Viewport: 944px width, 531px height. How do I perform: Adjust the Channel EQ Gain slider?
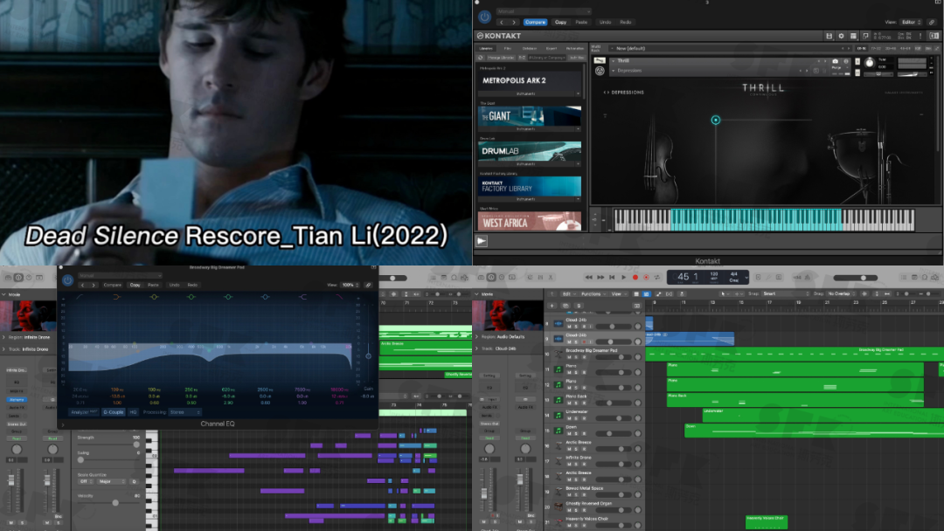tap(369, 355)
